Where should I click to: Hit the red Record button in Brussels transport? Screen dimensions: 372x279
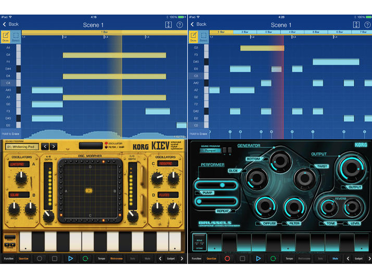(x=227, y=259)
